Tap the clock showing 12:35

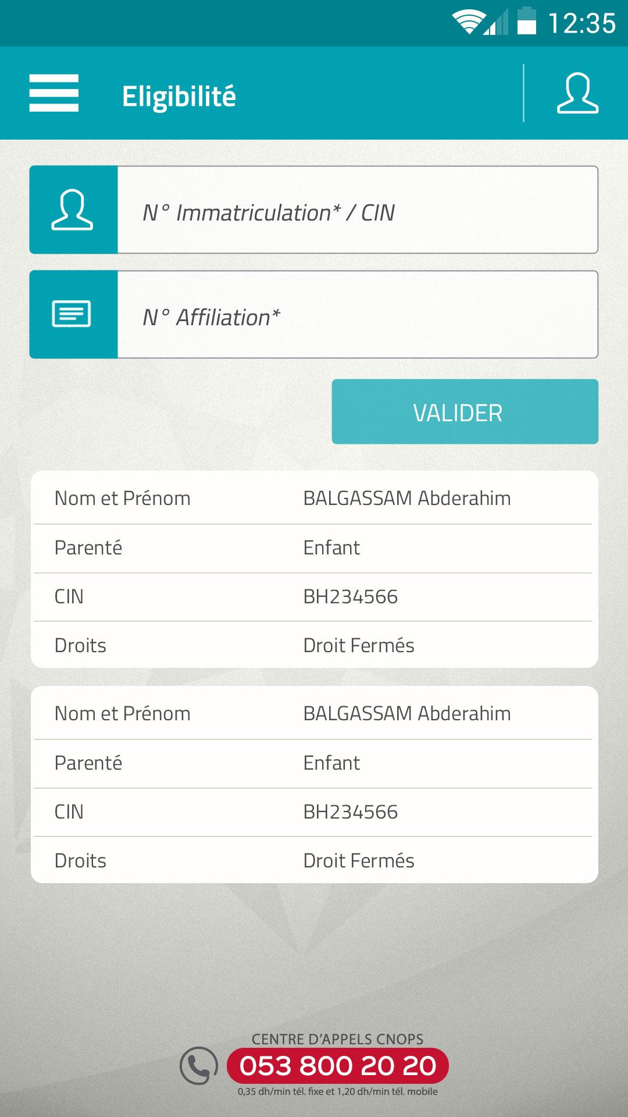coord(582,23)
